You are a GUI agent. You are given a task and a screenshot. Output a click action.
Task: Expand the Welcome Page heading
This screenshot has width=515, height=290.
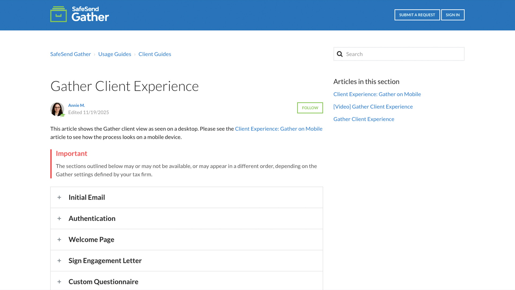coord(91,240)
